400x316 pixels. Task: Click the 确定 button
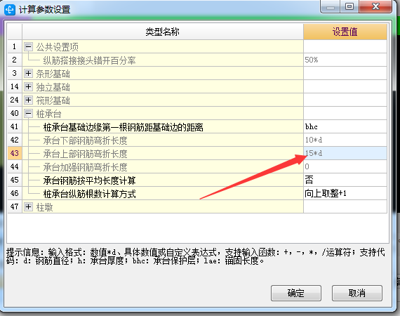[x=296, y=293]
